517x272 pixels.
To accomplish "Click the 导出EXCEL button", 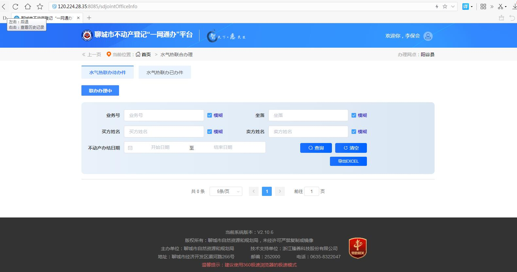I will click(x=348, y=161).
